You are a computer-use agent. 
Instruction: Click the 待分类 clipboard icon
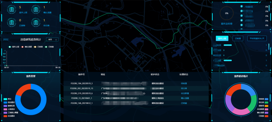(x=36, y=22)
